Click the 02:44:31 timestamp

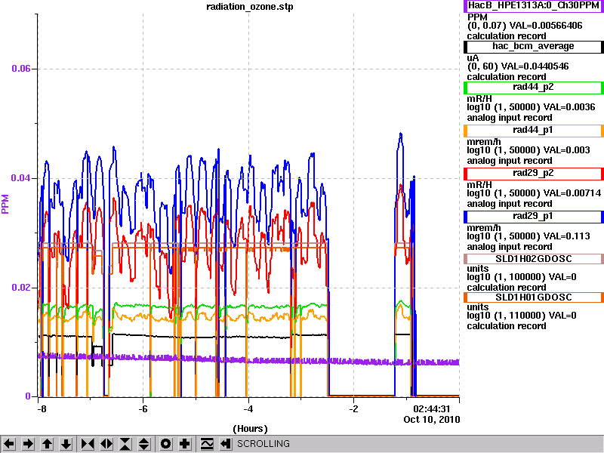click(x=432, y=408)
